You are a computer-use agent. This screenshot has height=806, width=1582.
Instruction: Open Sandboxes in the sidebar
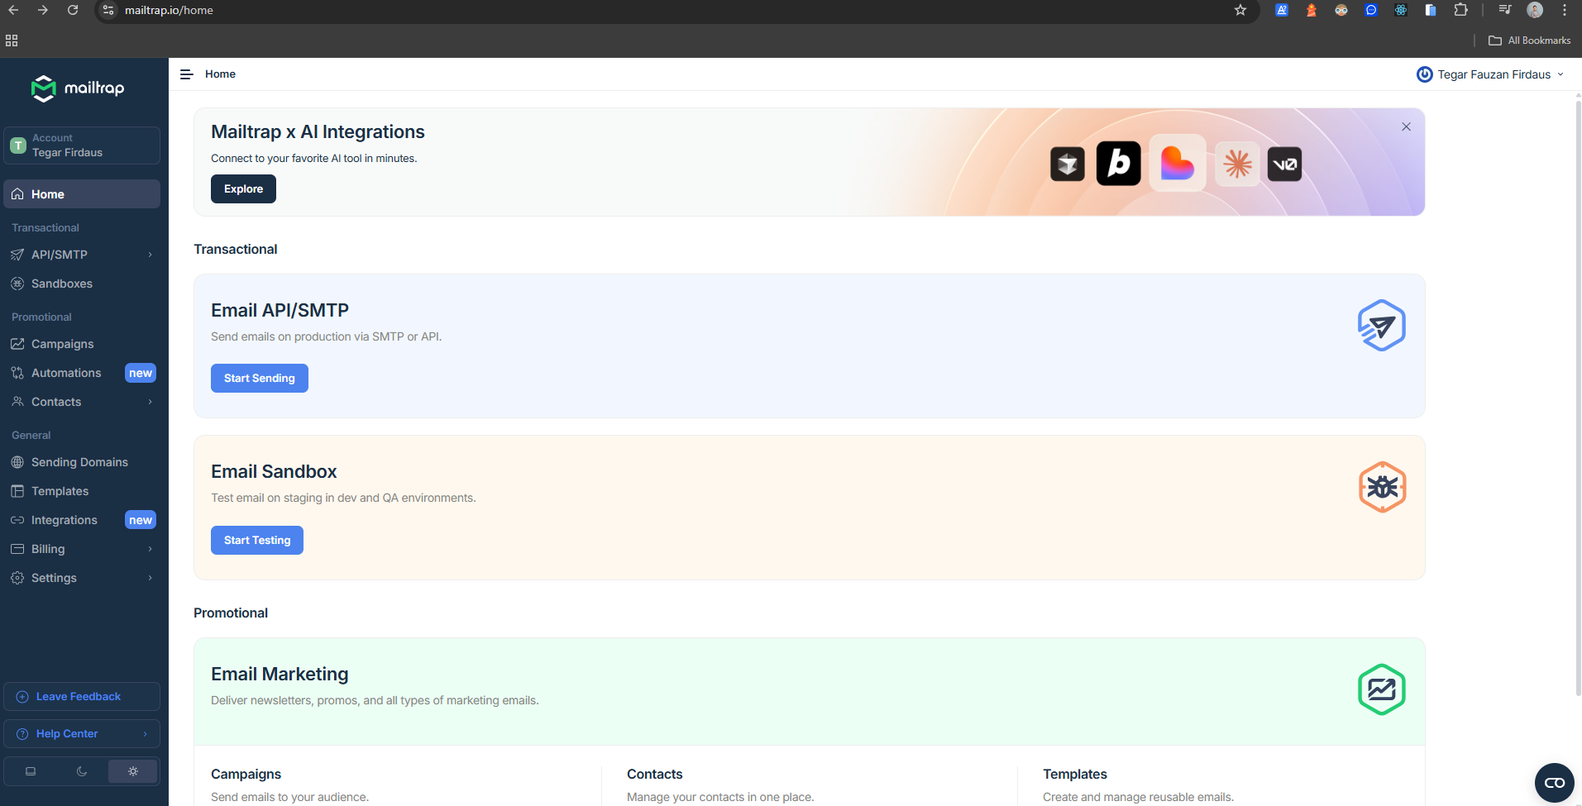click(x=62, y=284)
